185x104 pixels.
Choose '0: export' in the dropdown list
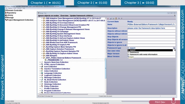pyautogui.click(x=150, y=50)
